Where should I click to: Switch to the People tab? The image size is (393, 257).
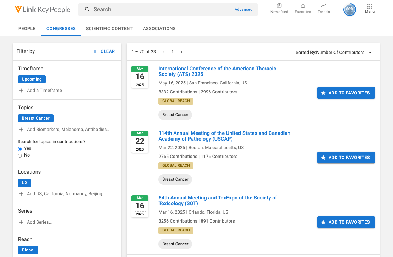[27, 29]
